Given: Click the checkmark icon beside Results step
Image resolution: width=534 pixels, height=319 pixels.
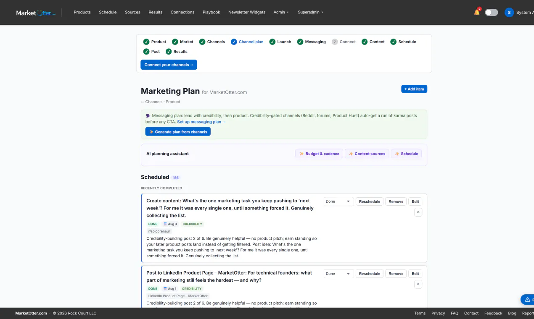Looking at the screenshot, I should 169,51.
